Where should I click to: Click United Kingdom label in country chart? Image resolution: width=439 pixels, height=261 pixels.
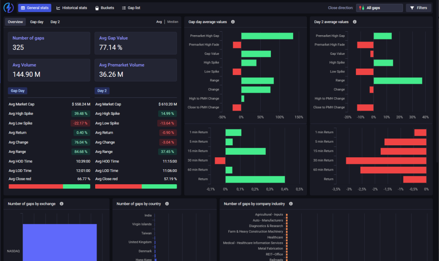[140, 242]
